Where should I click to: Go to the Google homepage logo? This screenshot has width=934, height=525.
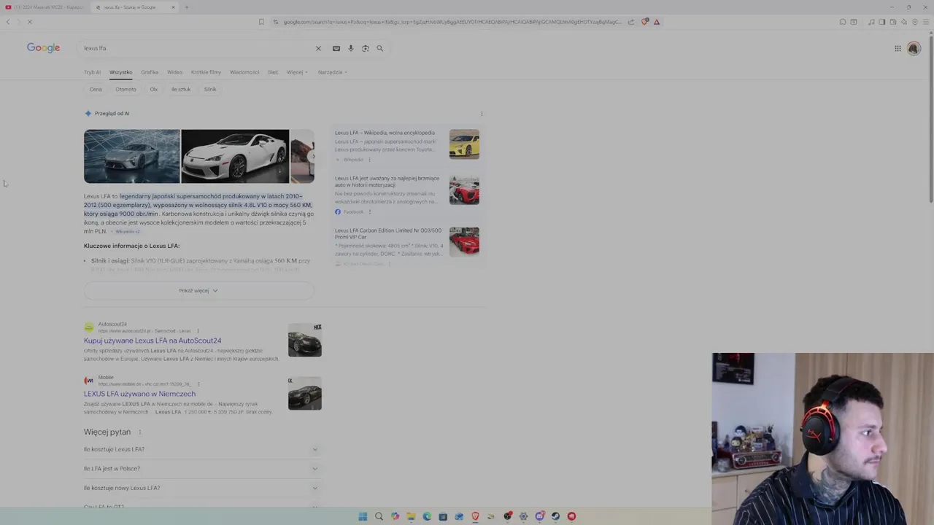click(x=44, y=48)
